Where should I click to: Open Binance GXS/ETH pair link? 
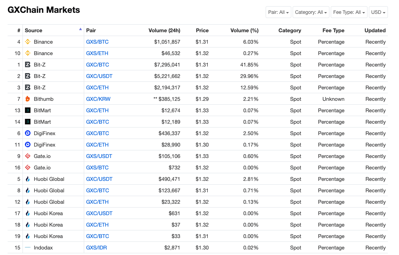[x=97, y=53]
